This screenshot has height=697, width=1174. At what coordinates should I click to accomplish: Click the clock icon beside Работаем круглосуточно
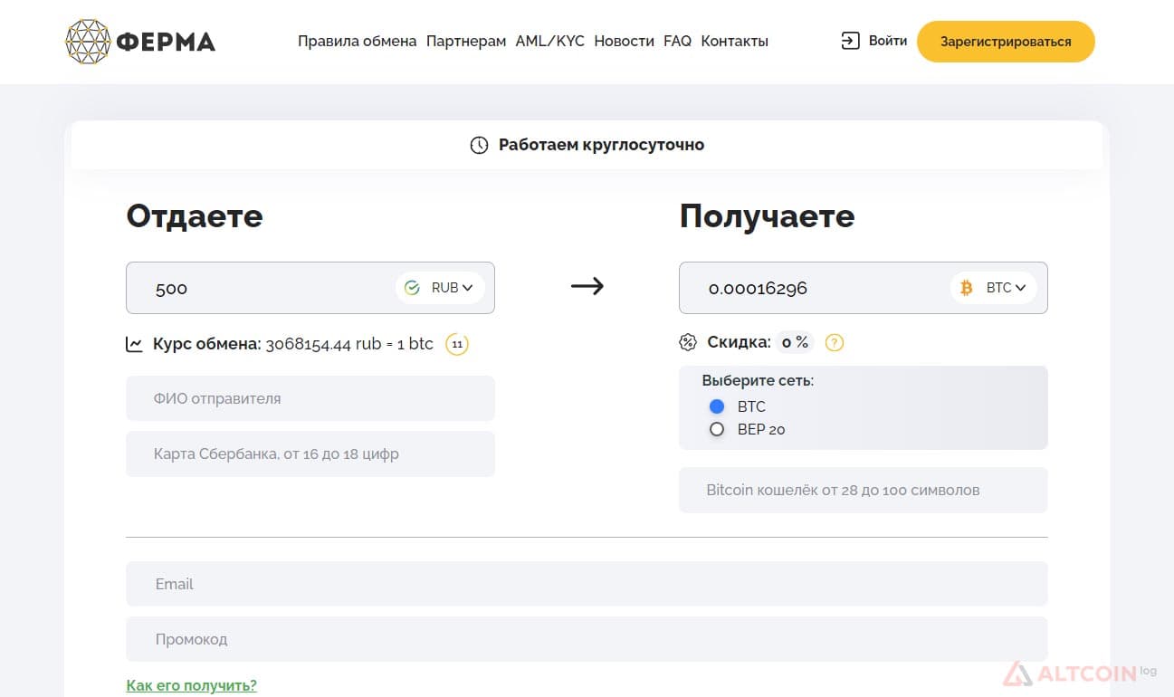tap(479, 145)
